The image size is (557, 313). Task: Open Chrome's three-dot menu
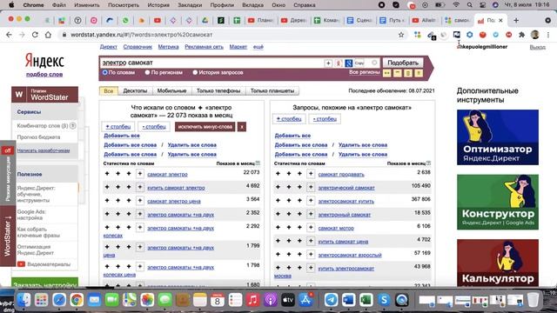pyautogui.click(x=548, y=35)
